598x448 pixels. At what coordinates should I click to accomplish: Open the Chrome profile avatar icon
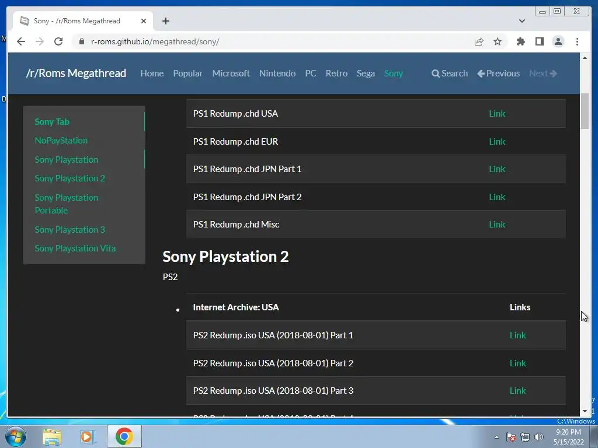(x=558, y=41)
